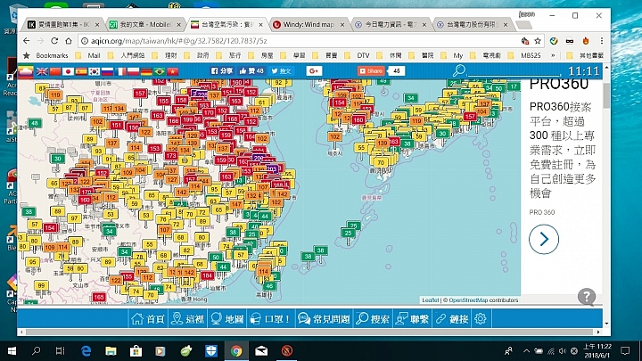Bookmark this page with the star icon
The height and width of the screenshot is (361, 642).
[x=538, y=41]
